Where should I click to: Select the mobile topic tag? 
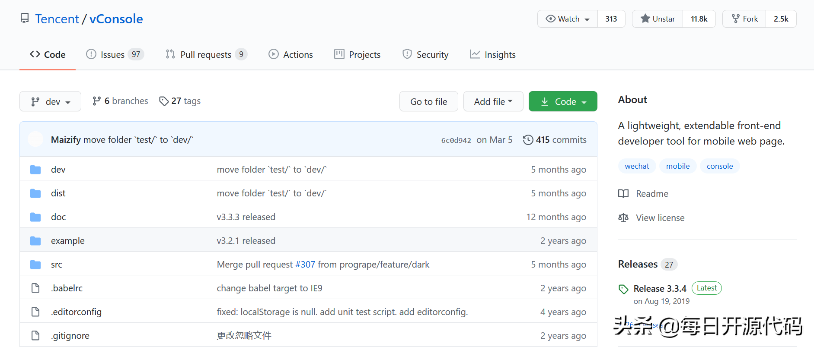coord(678,166)
